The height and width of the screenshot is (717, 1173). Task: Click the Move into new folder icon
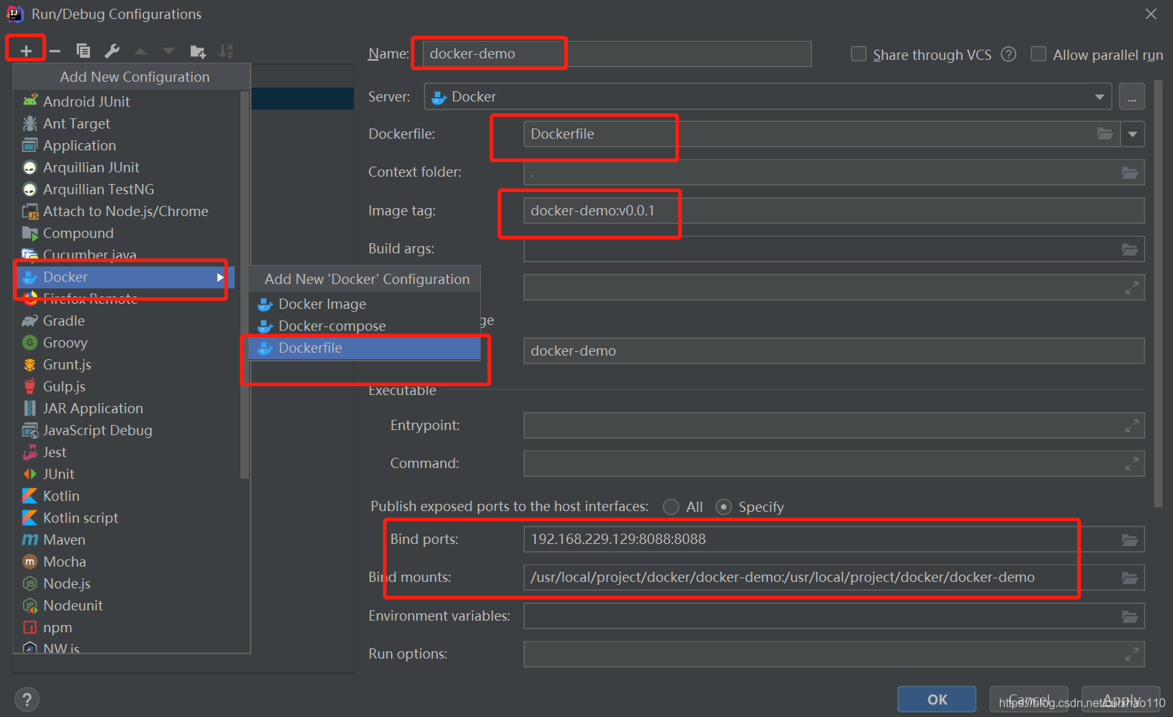click(197, 51)
